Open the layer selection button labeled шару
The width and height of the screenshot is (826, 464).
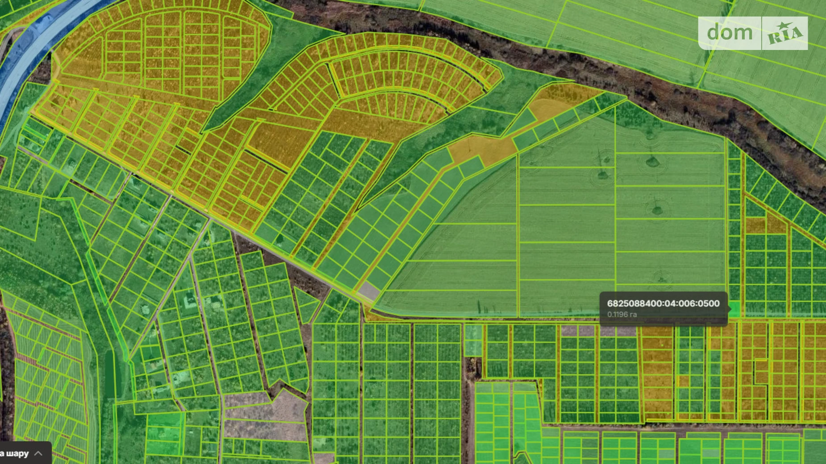18,453
